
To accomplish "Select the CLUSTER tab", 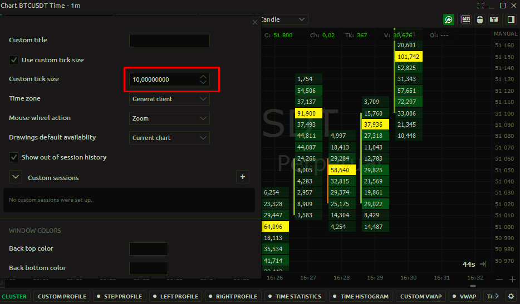I will (14, 296).
